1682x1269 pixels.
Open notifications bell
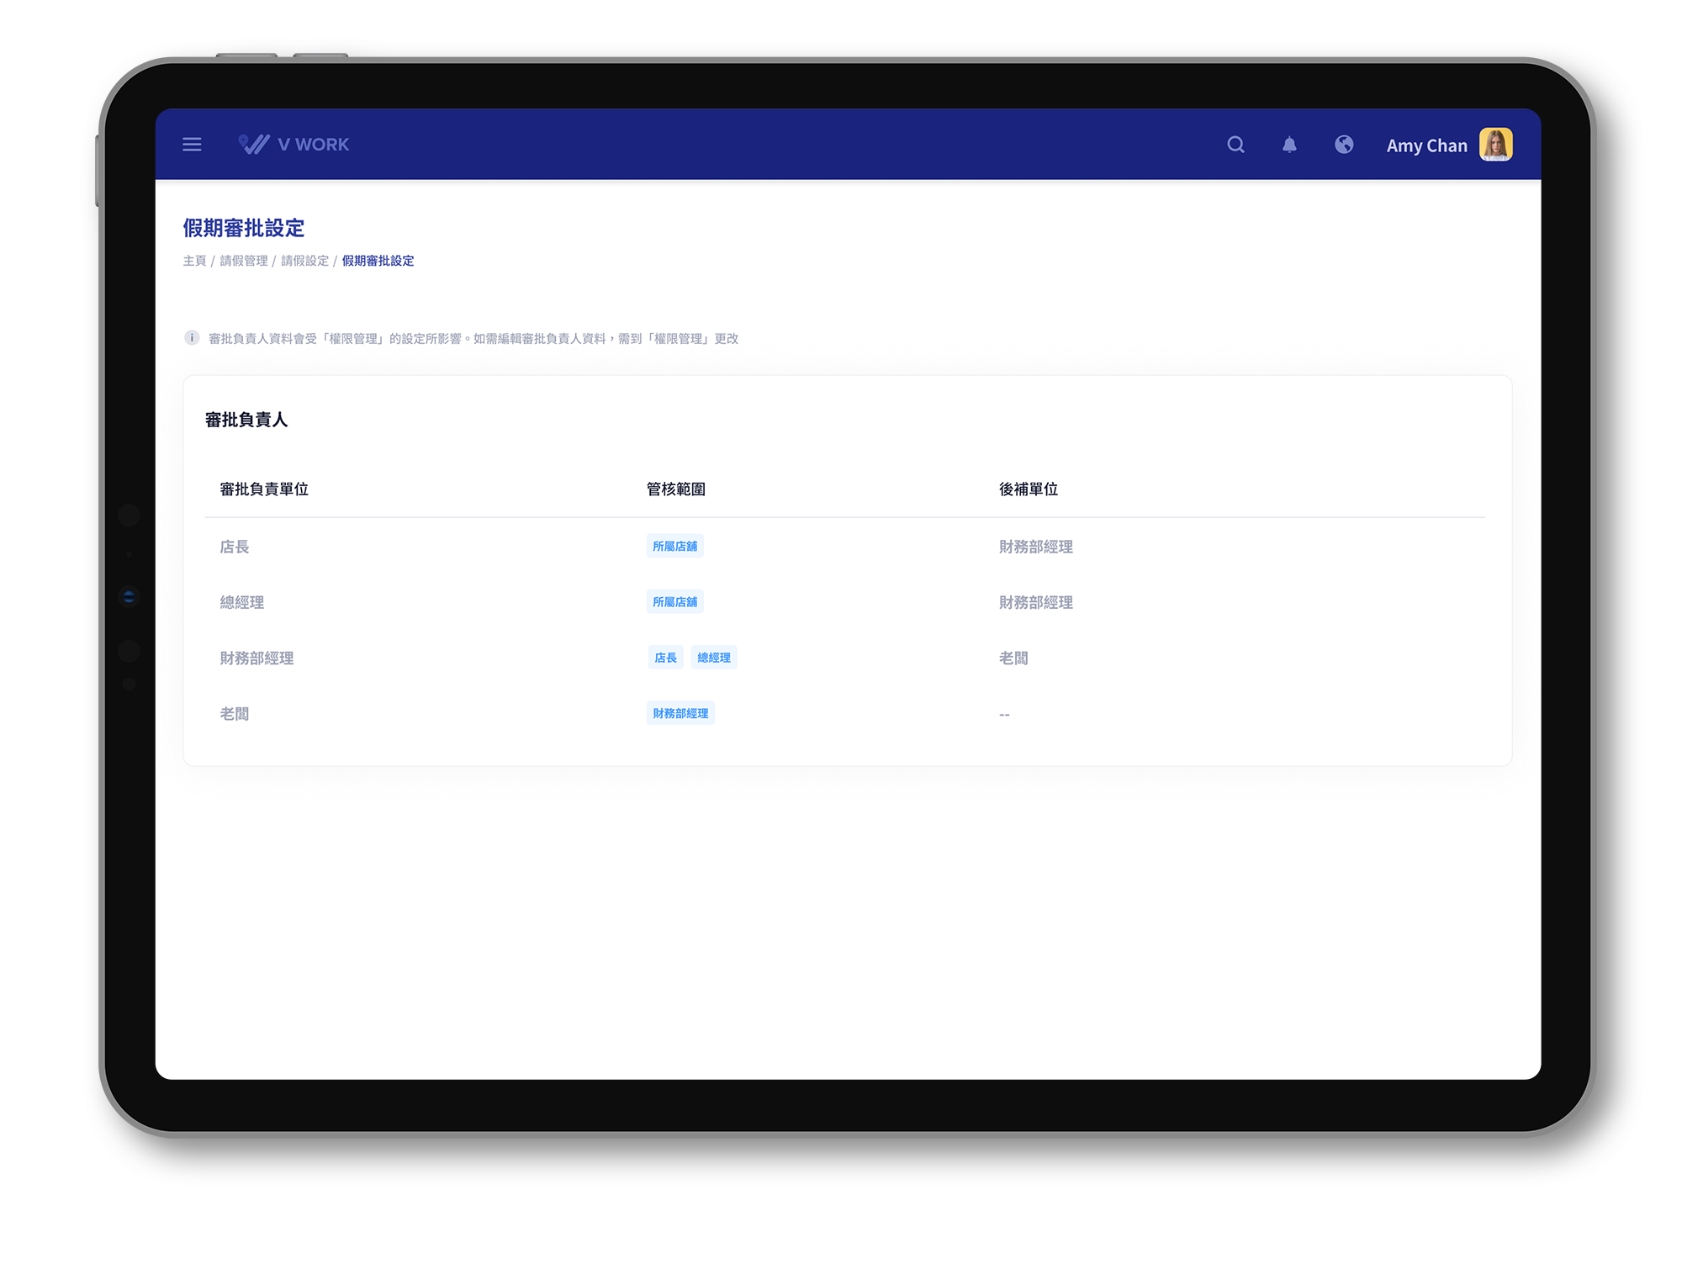click(x=1289, y=145)
